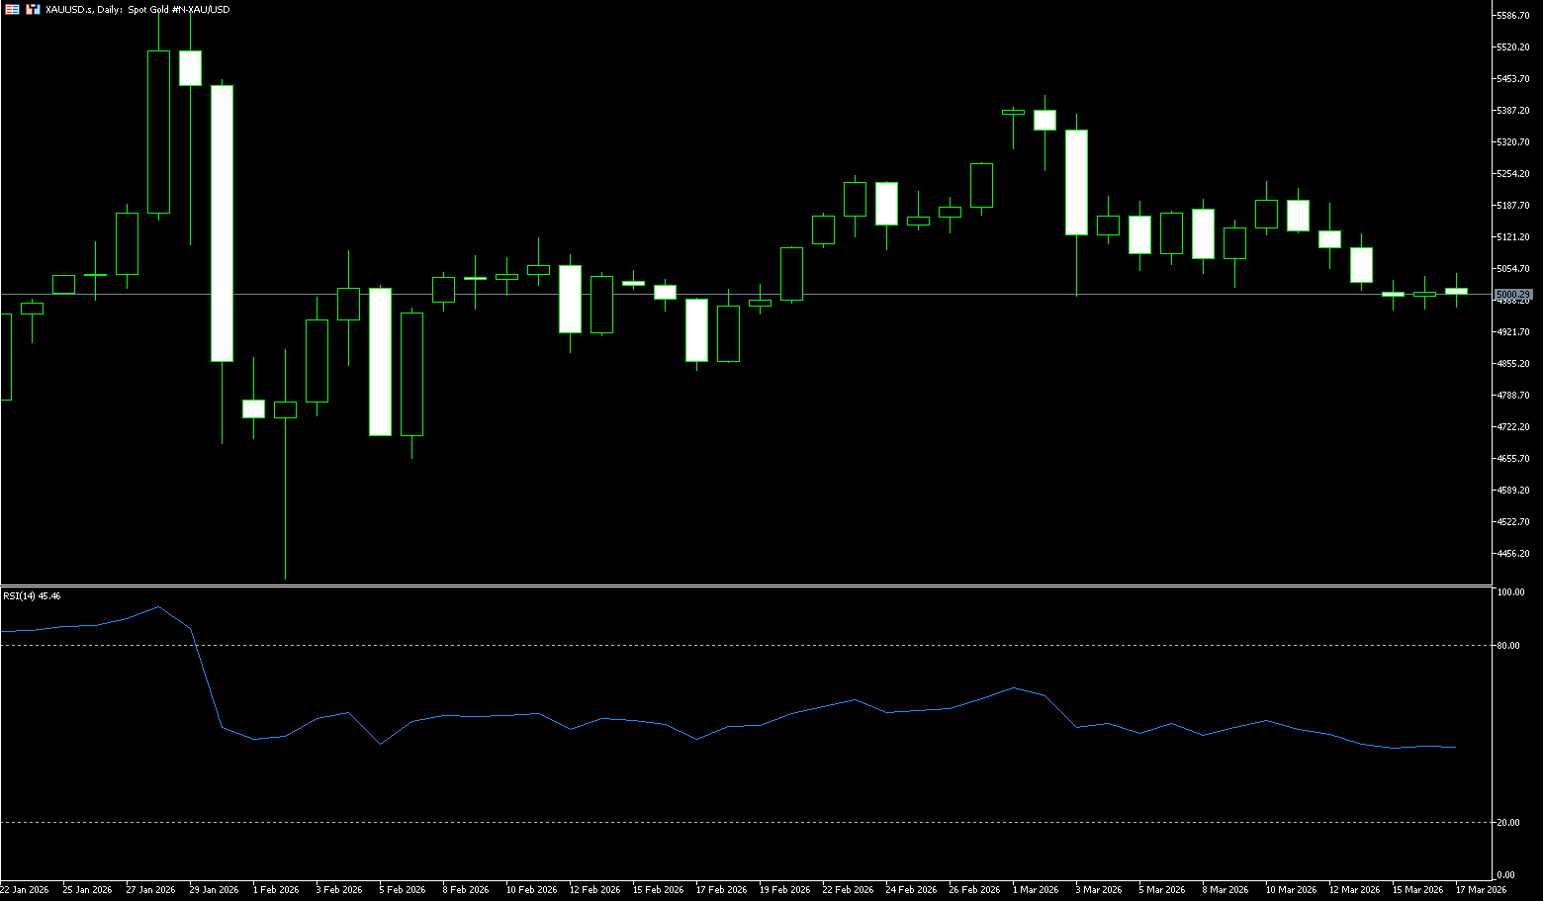1543x901 pixels.
Task: Click the Depth of Market grid icon
Action: pos(13,9)
